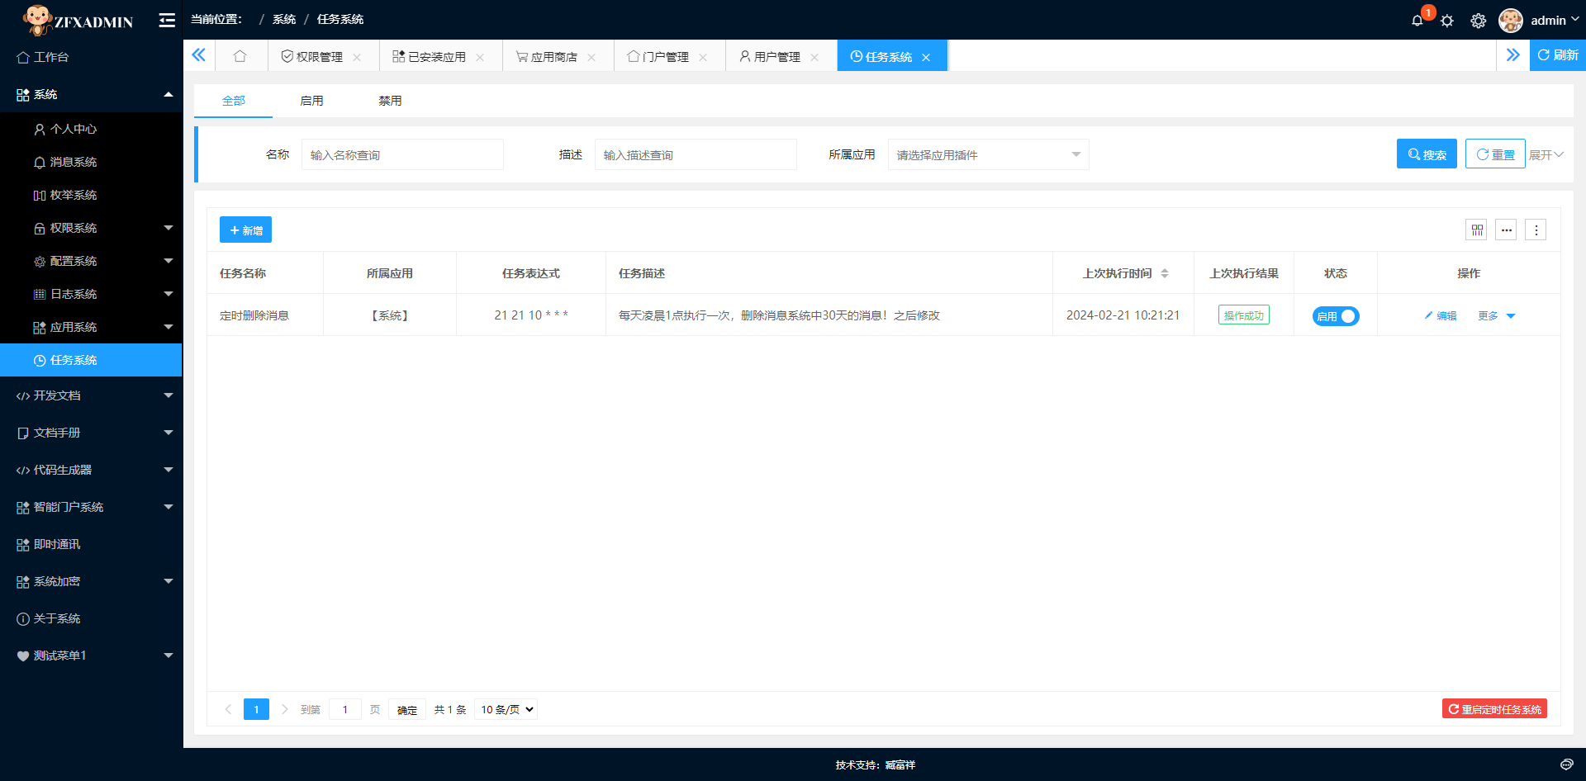Click 重启定时任务系统 button
The height and width of the screenshot is (781, 1586).
tap(1494, 709)
